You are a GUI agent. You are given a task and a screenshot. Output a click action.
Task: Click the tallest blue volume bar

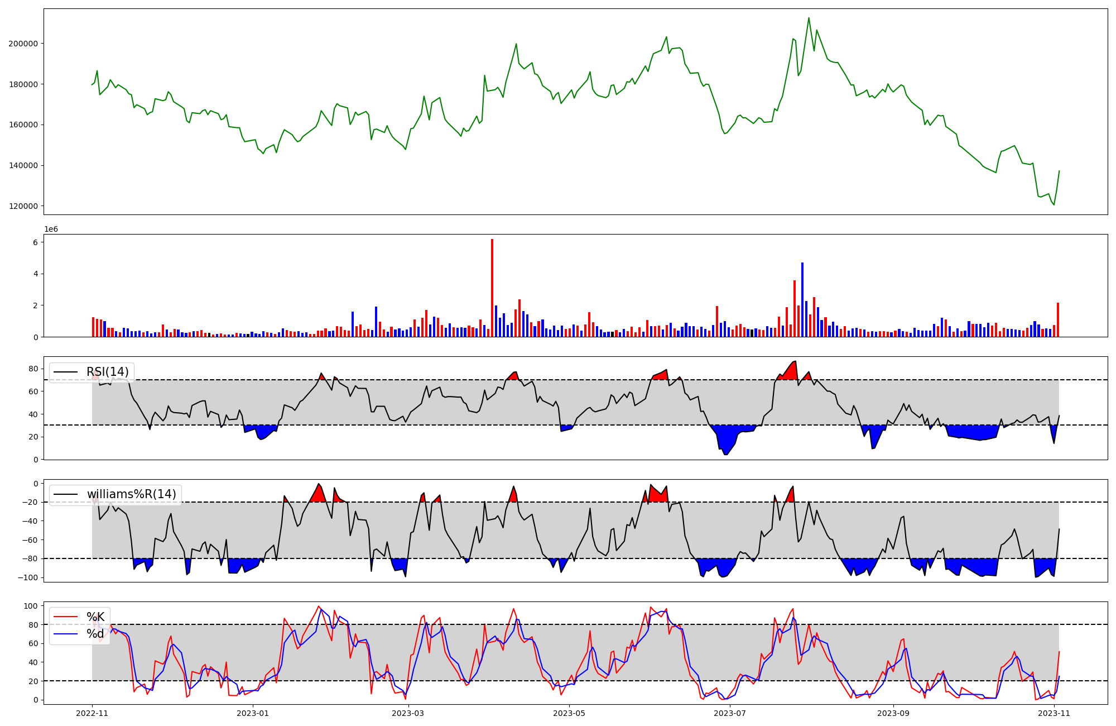pyautogui.click(x=802, y=299)
